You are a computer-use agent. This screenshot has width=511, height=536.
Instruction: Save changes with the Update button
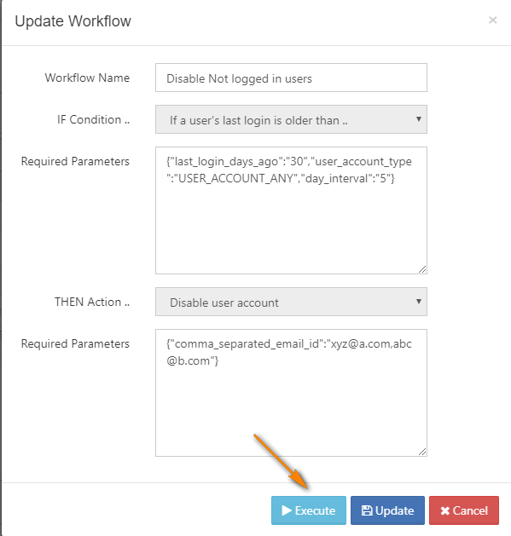(387, 510)
